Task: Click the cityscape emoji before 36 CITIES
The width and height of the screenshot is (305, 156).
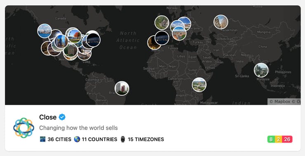Action: coord(42,139)
